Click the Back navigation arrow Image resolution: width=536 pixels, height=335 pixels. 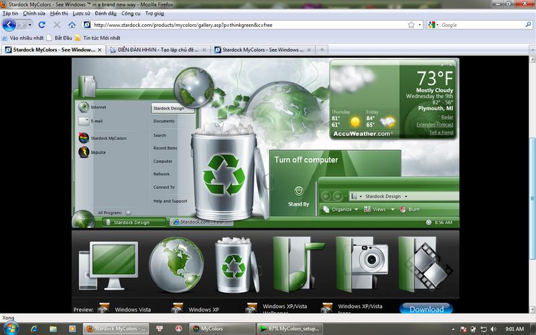pos(9,25)
